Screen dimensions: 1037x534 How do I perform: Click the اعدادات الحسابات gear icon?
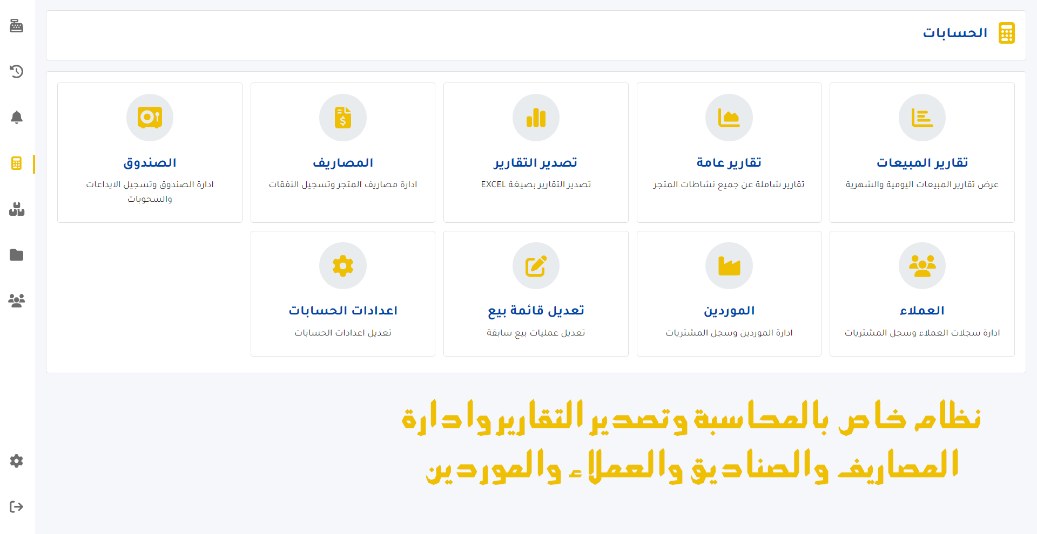click(343, 266)
